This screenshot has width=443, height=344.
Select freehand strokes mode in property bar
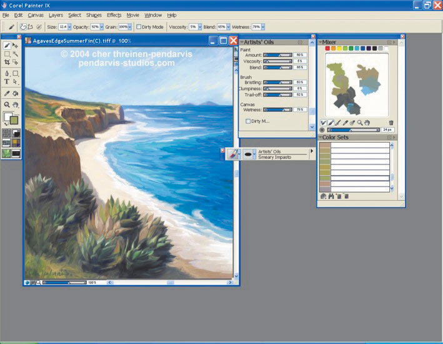click(24, 27)
